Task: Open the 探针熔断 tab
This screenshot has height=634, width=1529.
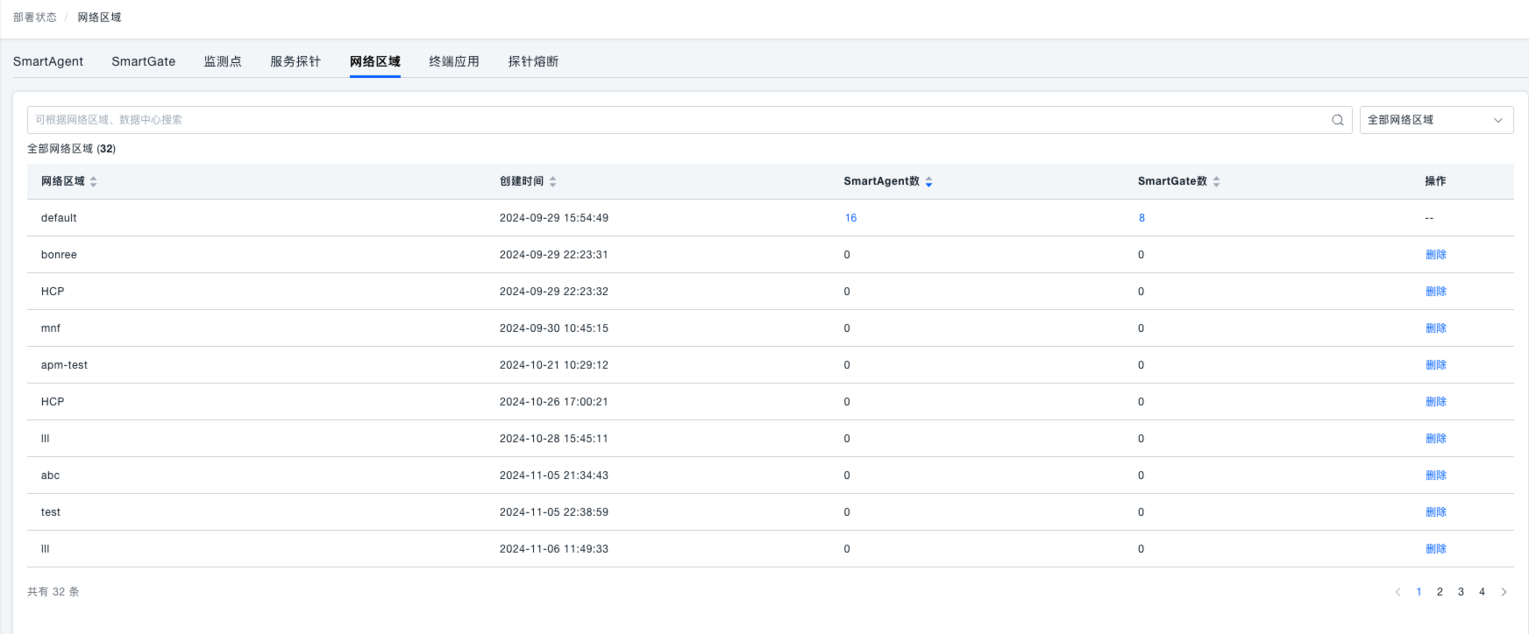Action: (533, 61)
